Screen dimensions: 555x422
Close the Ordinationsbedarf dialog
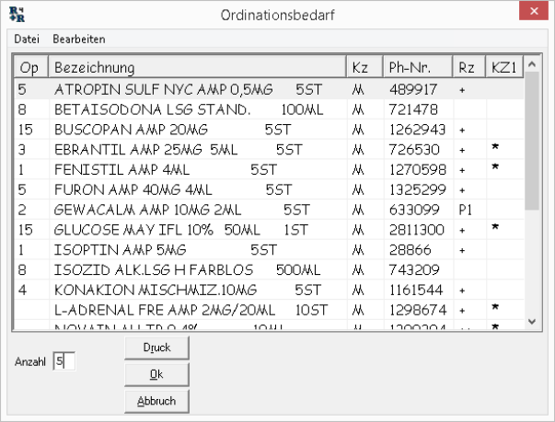click(534, 11)
